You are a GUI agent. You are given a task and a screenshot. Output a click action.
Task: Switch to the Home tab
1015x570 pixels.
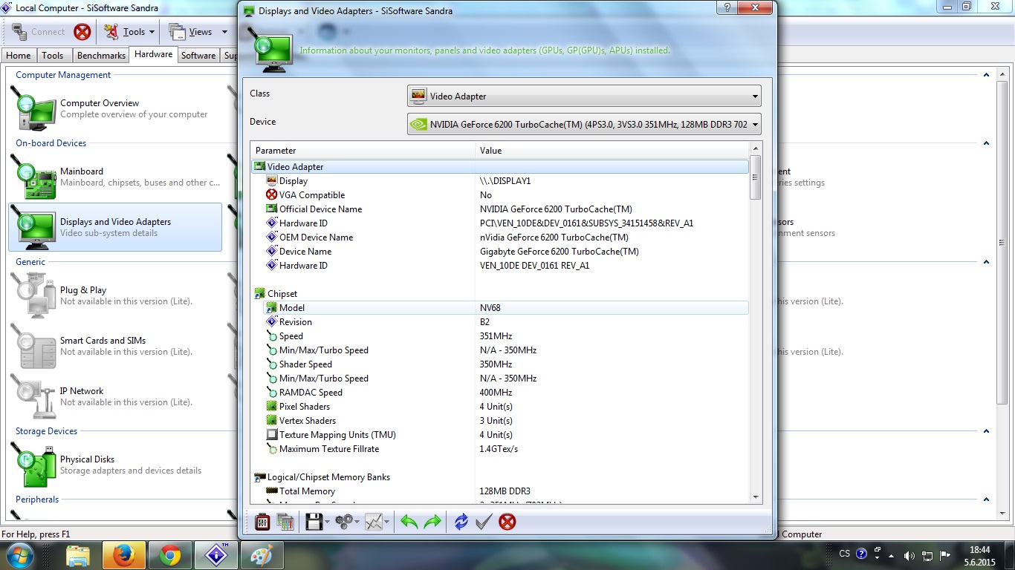pyautogui.click(x=19, y=56)
